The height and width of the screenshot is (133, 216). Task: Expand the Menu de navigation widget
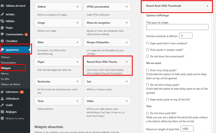pos(127,23)
